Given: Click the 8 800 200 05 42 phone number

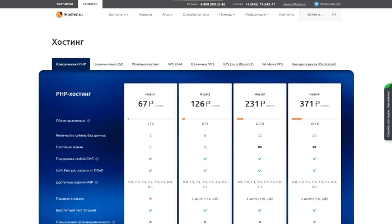Looking at the screenshot, I should point(213,4).
